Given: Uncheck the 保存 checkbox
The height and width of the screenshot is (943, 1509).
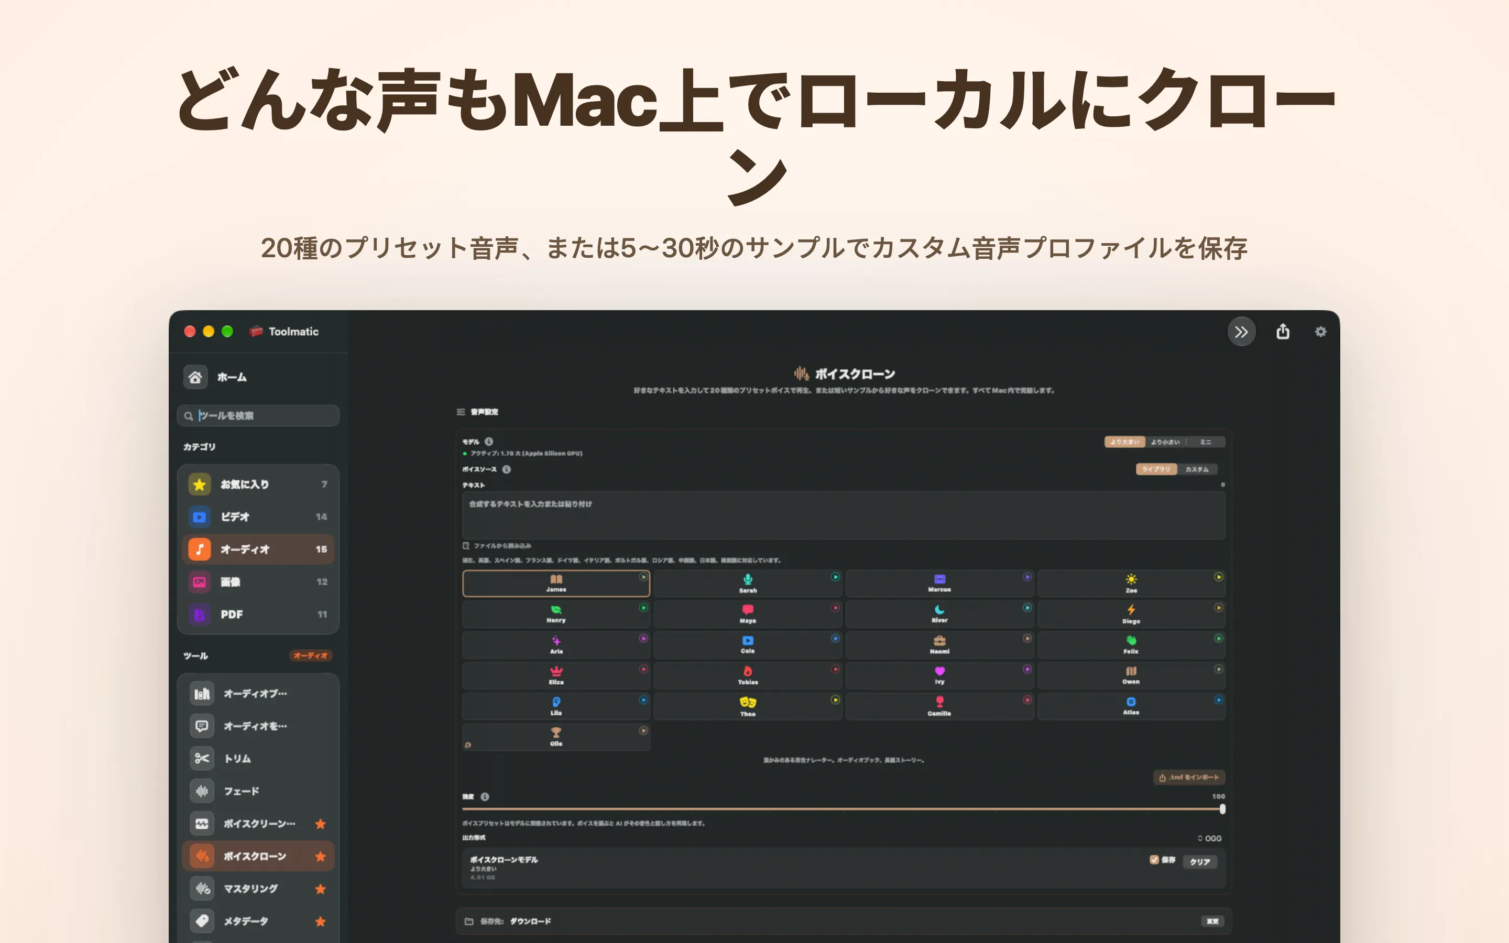Looking at the screenshot, I should click(1154, 860).
